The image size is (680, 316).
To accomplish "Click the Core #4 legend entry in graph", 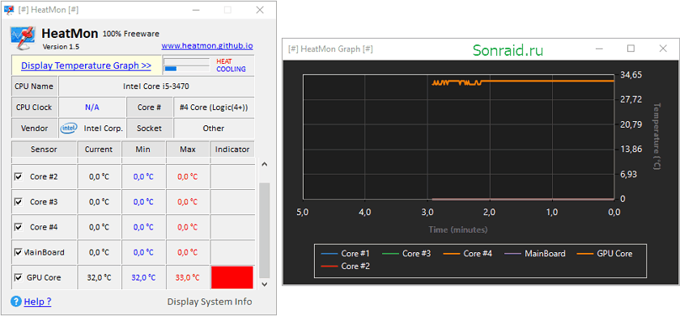I will pos(468,254).
